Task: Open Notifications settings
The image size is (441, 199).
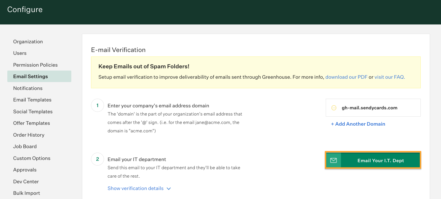Action: (x=28, y=88)
